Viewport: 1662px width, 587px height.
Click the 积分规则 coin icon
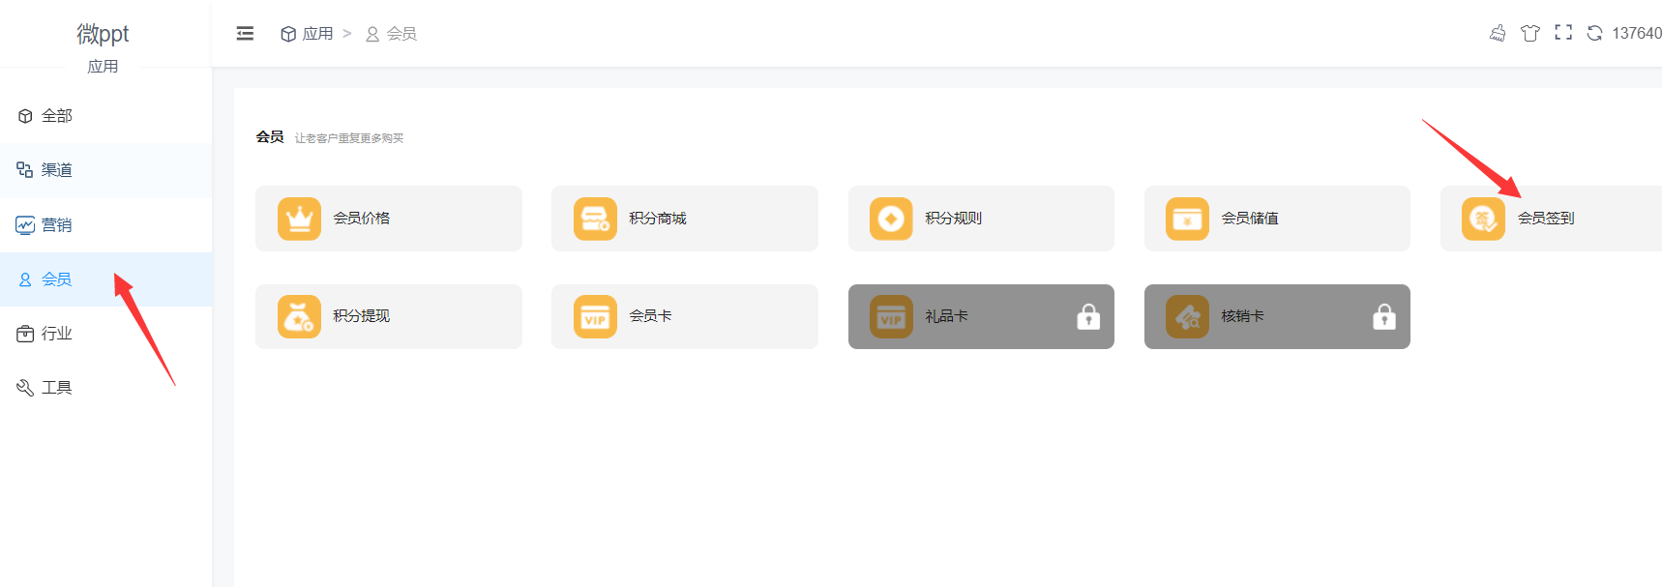[891, 219]
